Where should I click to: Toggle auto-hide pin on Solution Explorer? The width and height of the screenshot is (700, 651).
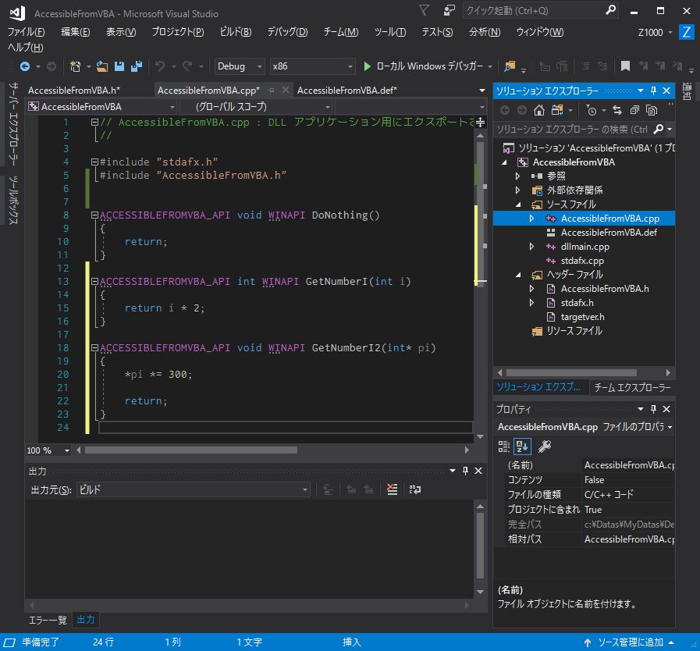pos(654,91)
